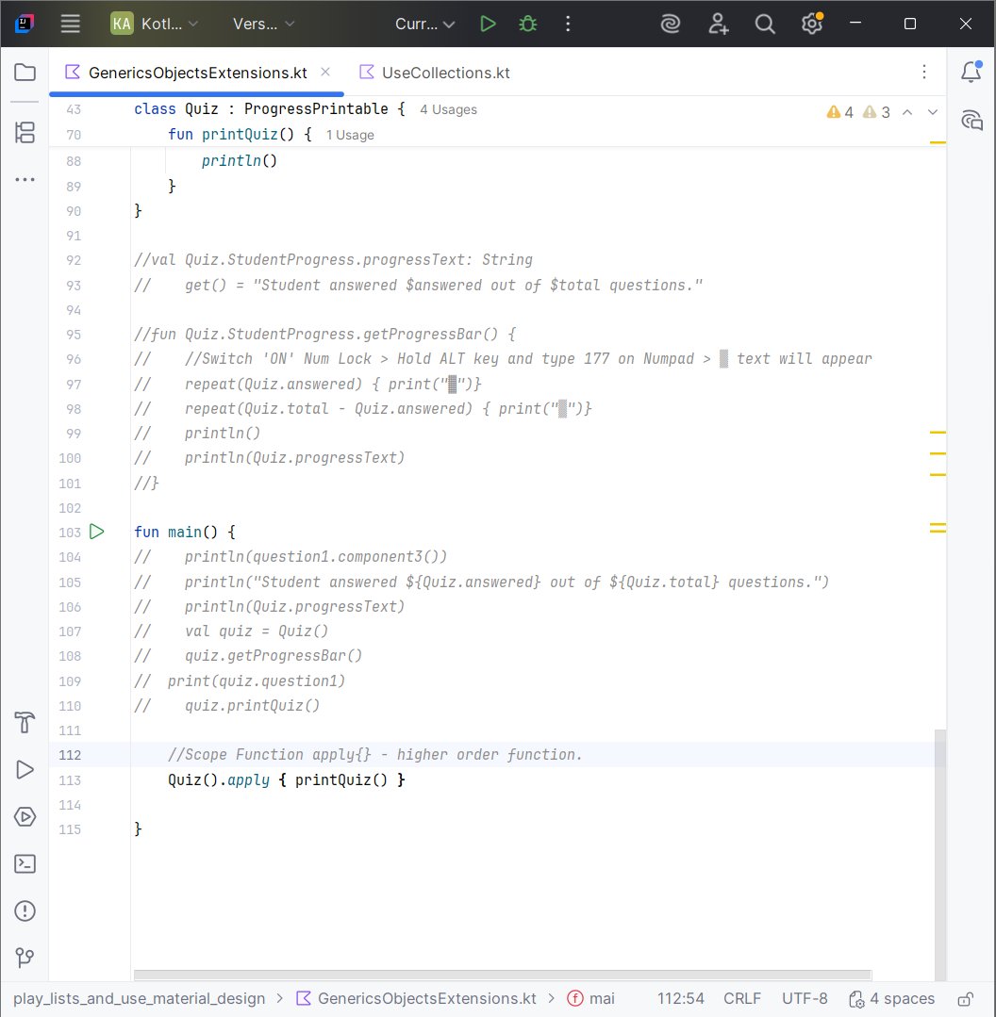This screenshot has width=996, height=1017.
Task: Open the Current File run configuration dropdown
Action: click(424, 25)
